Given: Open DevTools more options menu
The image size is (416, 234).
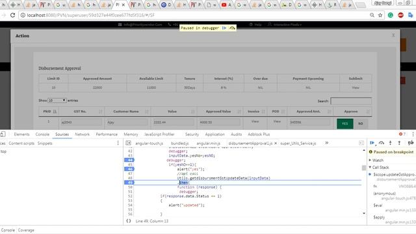Looking at the screenshot, I should point(413,135).
